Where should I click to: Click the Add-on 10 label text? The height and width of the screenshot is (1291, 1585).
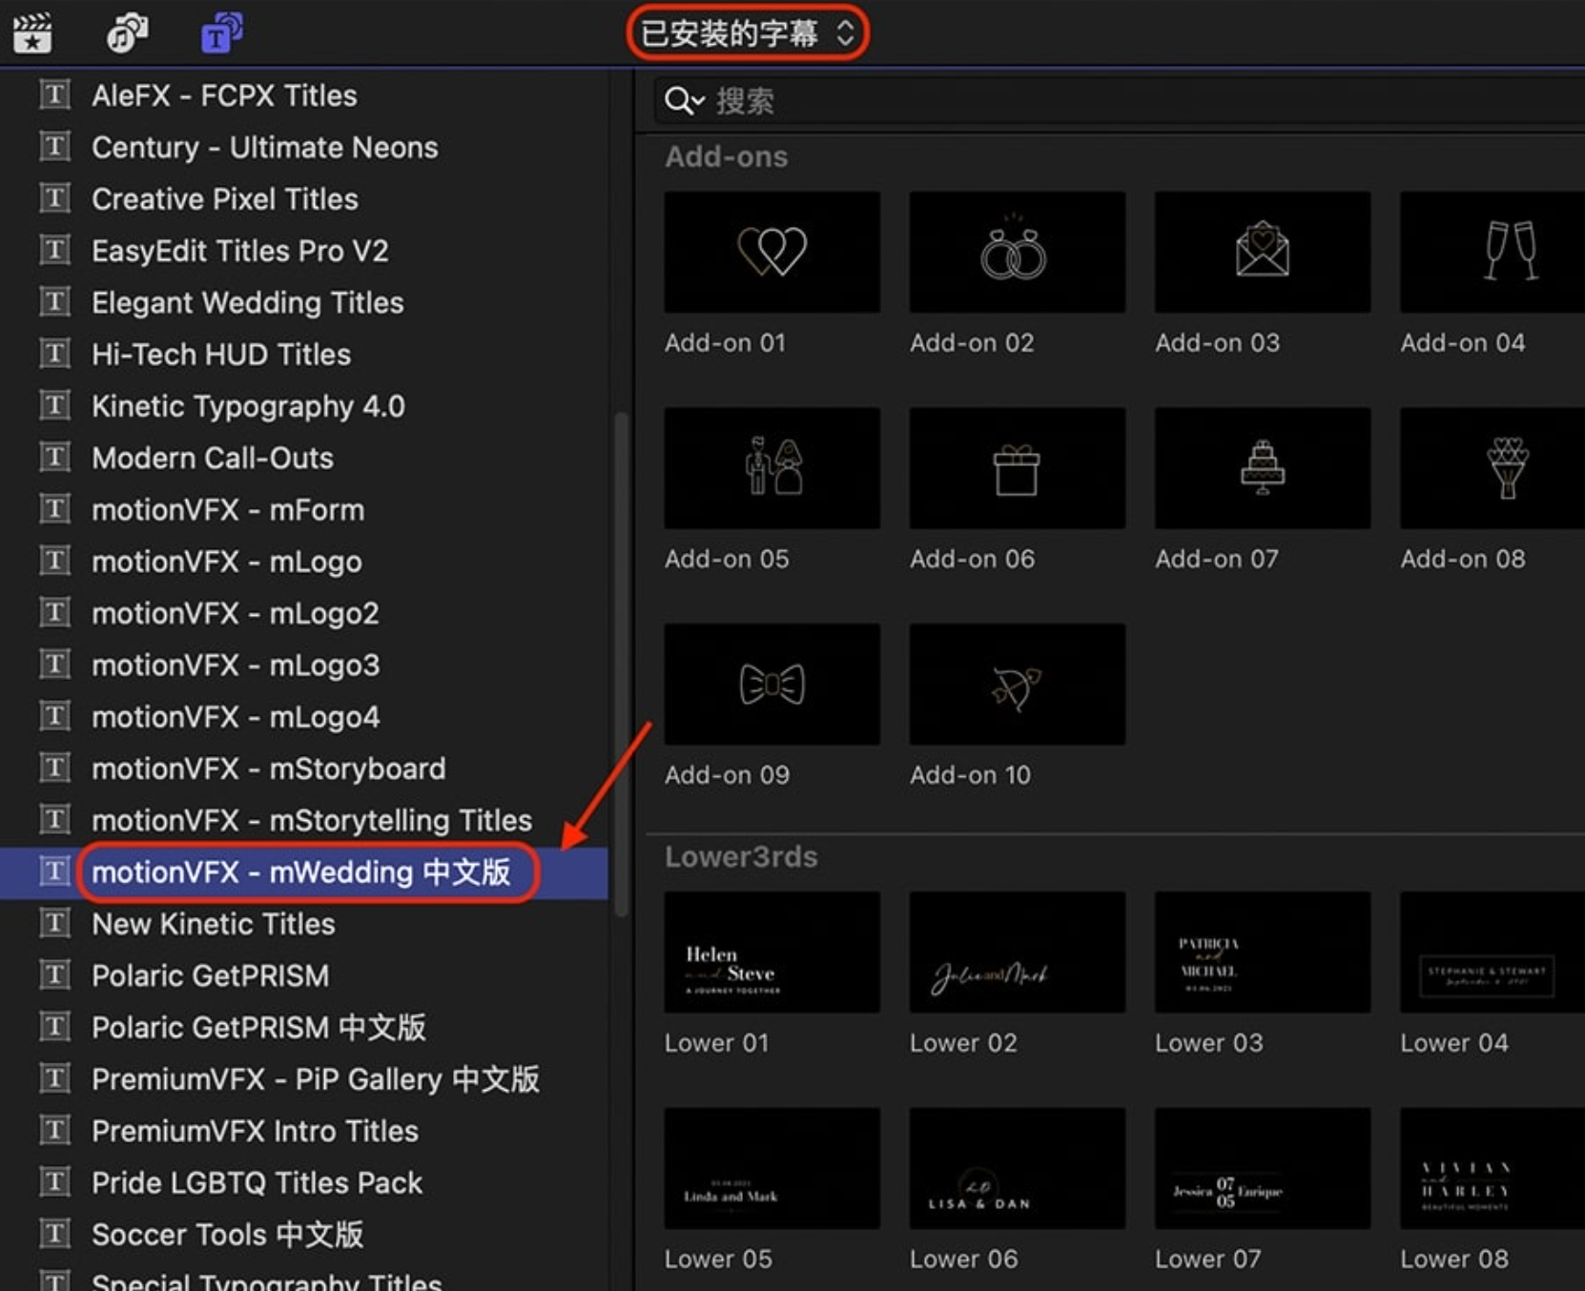point(971,775)
